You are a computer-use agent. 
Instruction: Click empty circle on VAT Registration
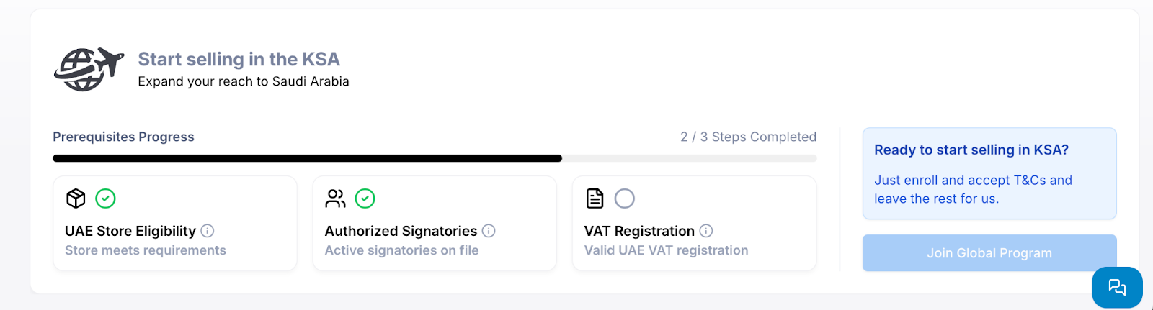tap(625, 199)
